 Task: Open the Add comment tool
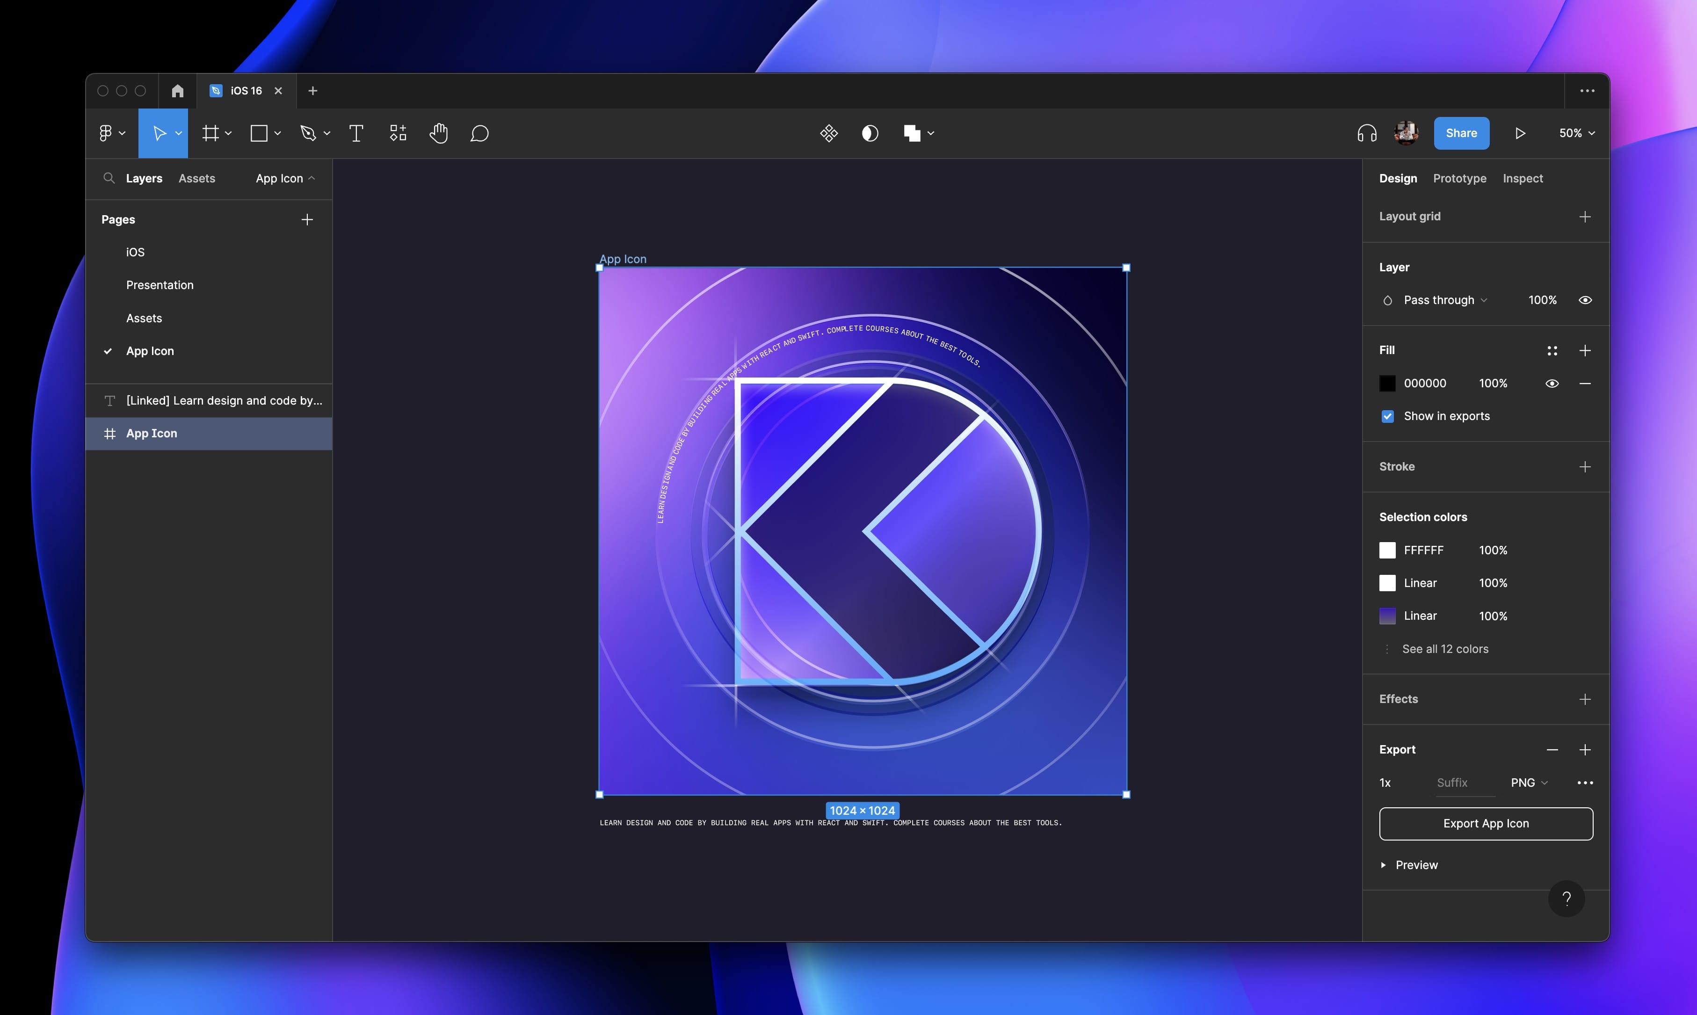[479, 133]
